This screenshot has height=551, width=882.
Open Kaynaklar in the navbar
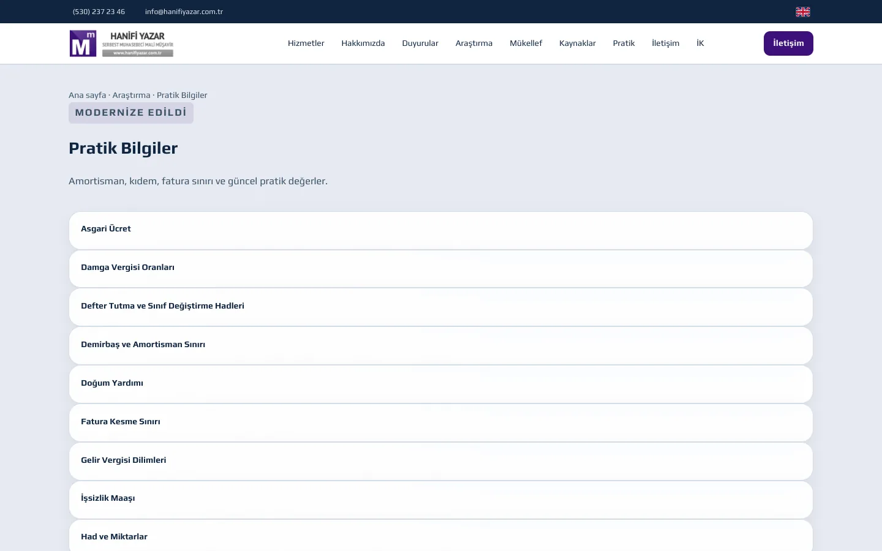pyautogui.click(x=578, y=43)
